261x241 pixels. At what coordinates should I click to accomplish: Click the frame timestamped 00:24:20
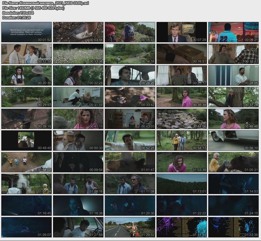point(130,75)
